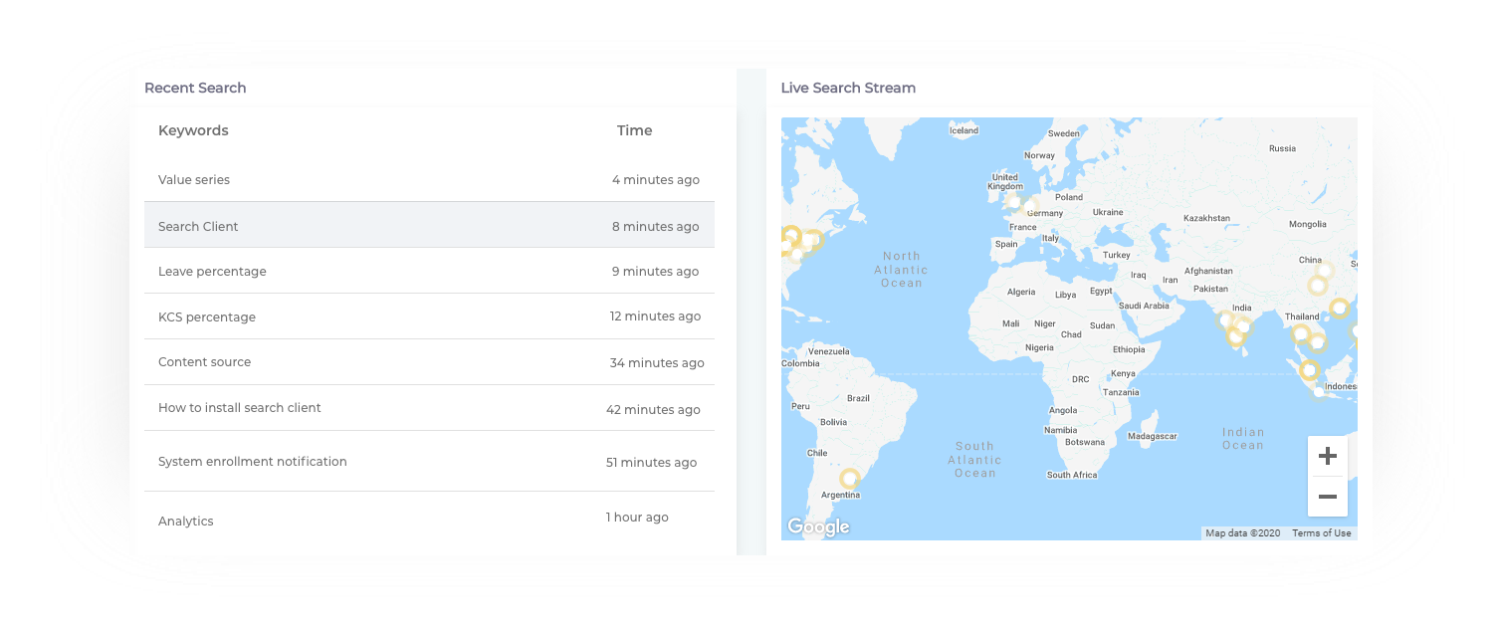Click the Keywords column header
Viewport: 1496px width, 628px height.
pyautogui.click(x=193, y=130)
